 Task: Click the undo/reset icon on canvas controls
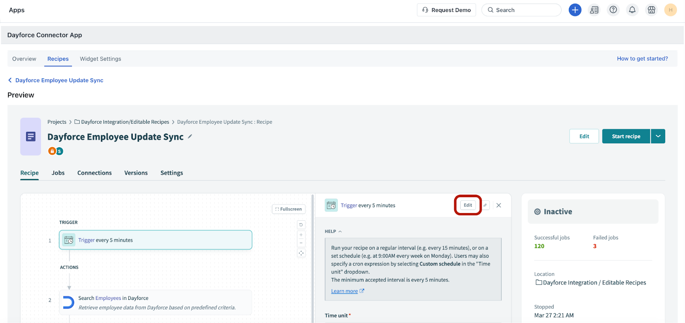(x=301, y=225)
